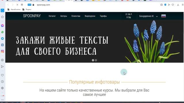Take a snapshot with camera icon

[x=162, y=5]
